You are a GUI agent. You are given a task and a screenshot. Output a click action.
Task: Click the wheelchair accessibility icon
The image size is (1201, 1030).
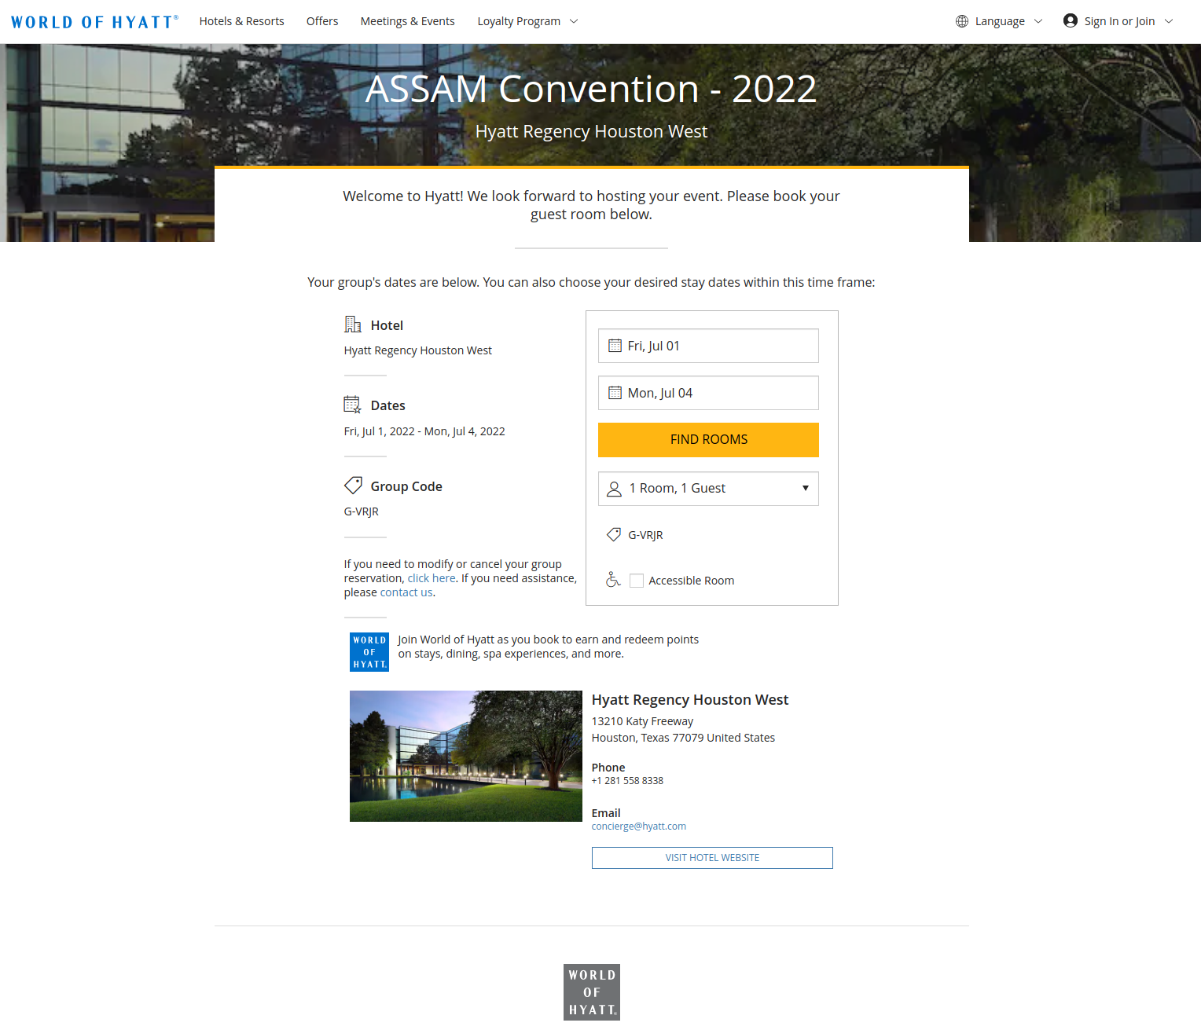[x=613, y=580]
